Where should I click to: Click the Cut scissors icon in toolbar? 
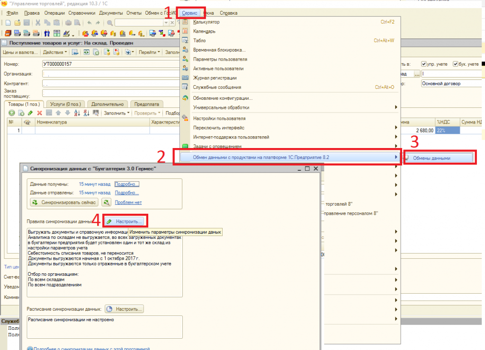[x=38, y=23]
